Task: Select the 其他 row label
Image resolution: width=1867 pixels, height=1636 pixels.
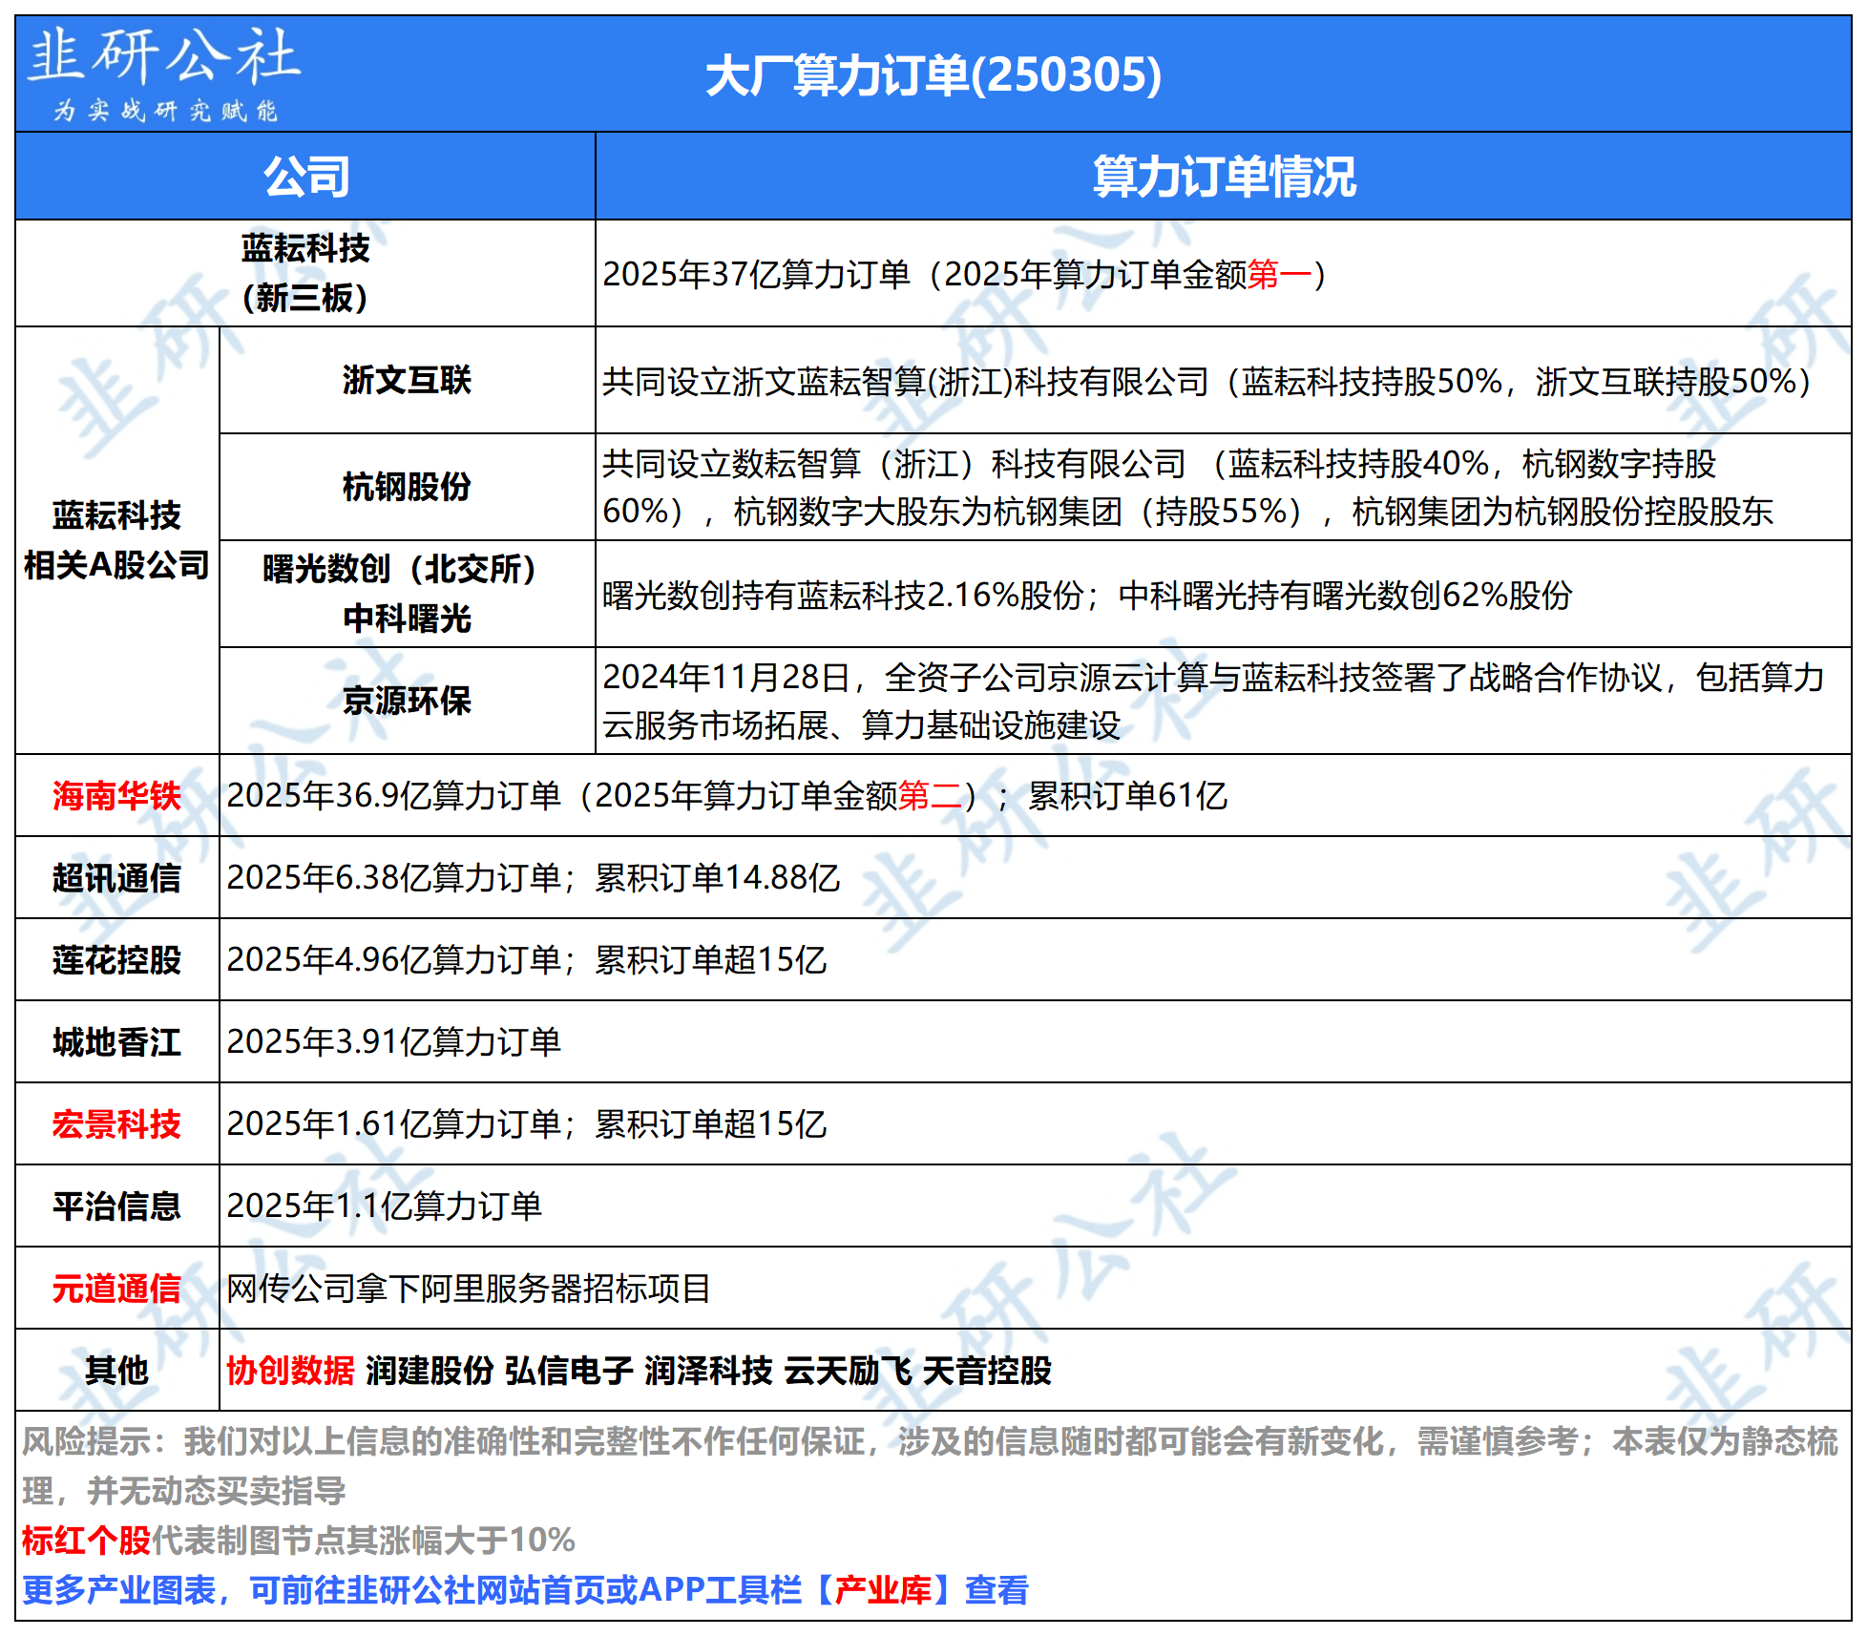Action: 116,1371
